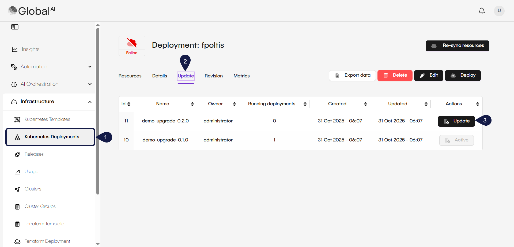
Task: Update to demo-upgrade-0.2.0 revision
Action: [456, 121]
